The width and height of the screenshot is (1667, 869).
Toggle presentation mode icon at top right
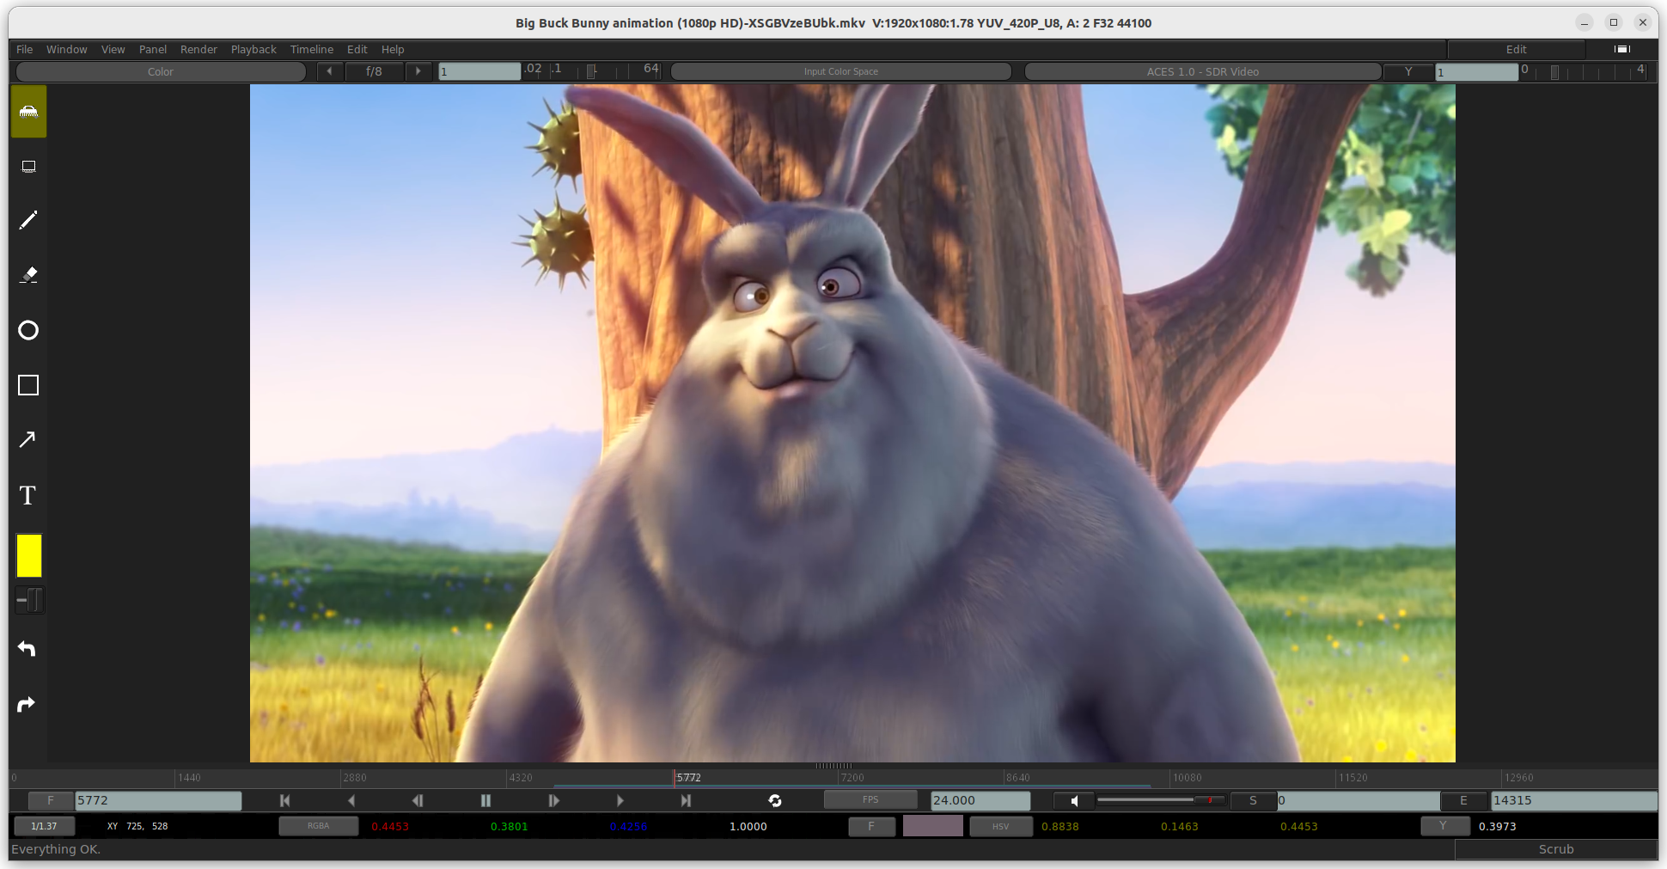click(x=1621, y=49)
